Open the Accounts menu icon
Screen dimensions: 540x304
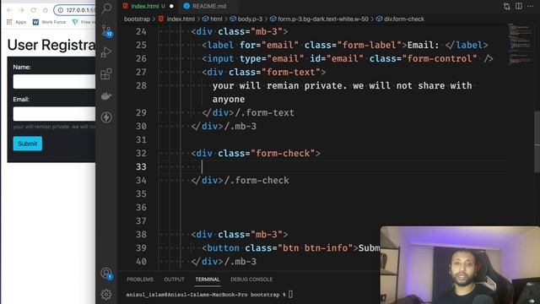[107, 274]
